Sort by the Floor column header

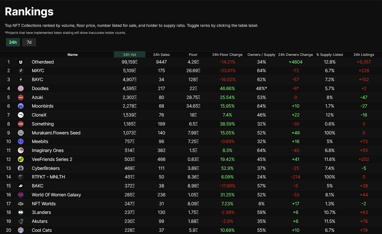pyautogui.click(x=193, y=55)
